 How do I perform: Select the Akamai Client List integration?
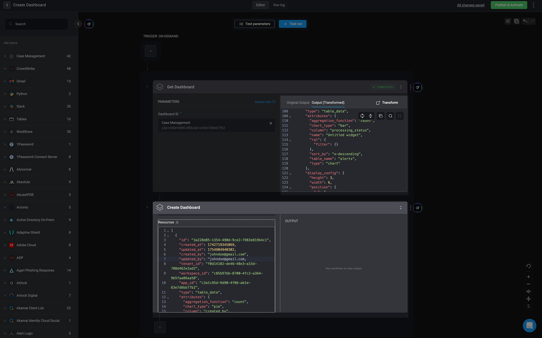[x=39, y=308]
